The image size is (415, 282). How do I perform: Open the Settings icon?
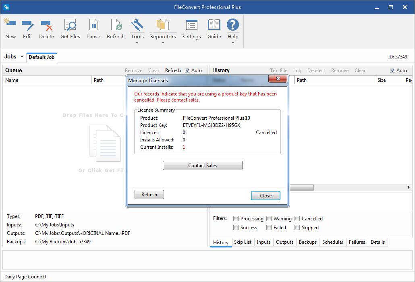(x=191, y=28)
